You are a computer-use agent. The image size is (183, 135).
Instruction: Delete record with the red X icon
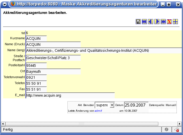(169, 22)
